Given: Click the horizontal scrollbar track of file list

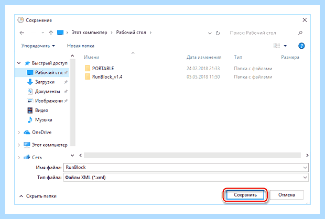Looking at the screenshot, I should (x=192, y=155).
